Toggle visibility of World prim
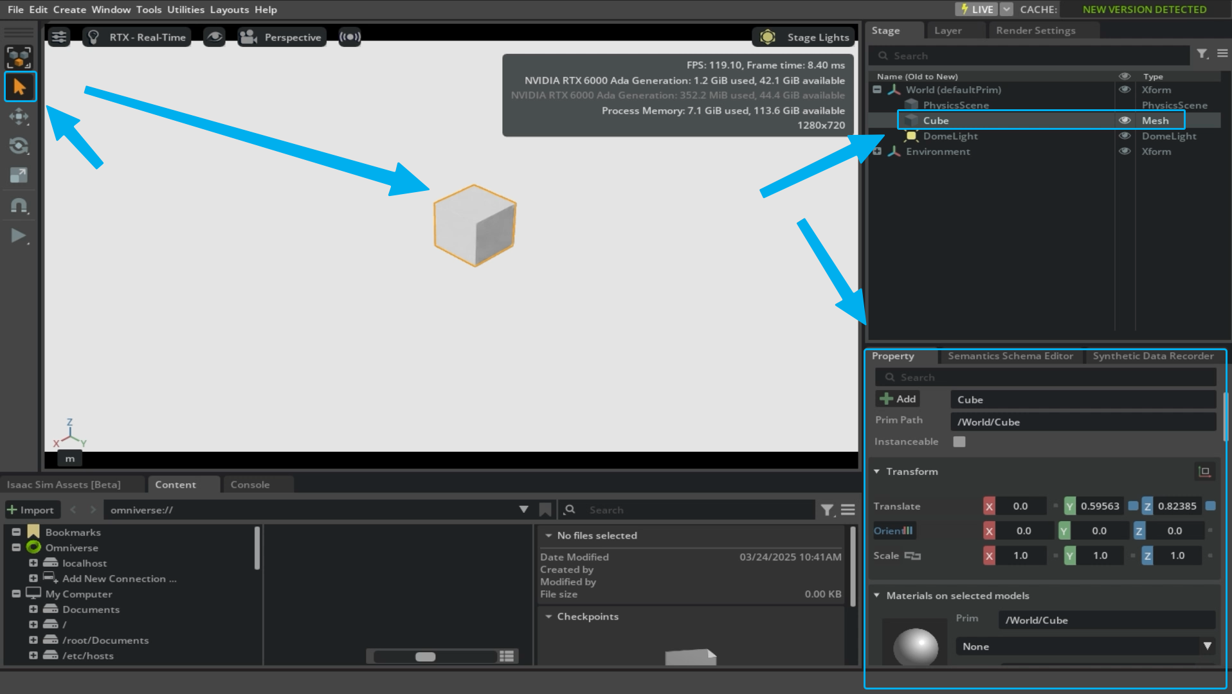Image resolution: width=1232 pixels, height=694 pixels. point(1125,90)
